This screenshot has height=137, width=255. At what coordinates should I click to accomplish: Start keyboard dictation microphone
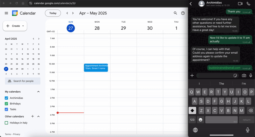(248, 130)
